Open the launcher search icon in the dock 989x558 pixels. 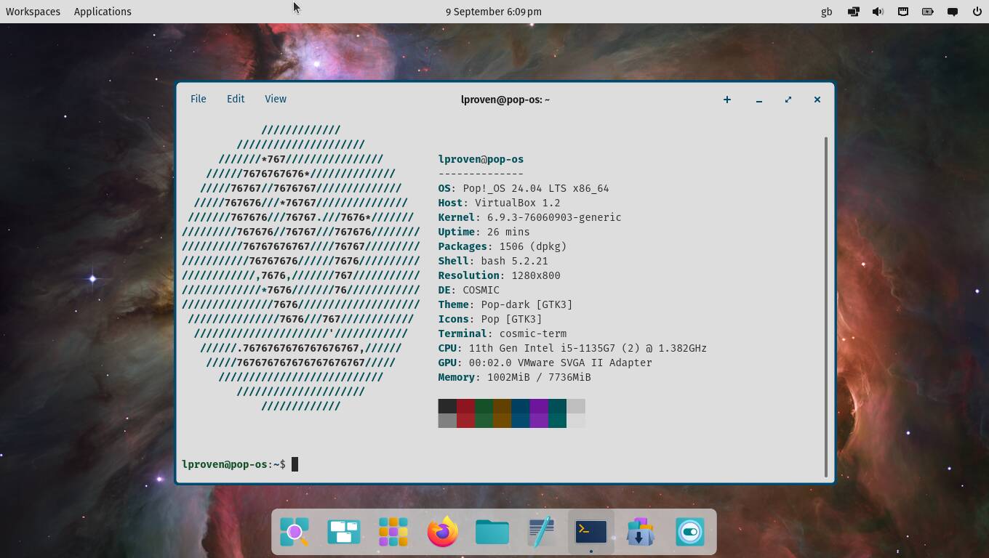(x=294, y=532)
